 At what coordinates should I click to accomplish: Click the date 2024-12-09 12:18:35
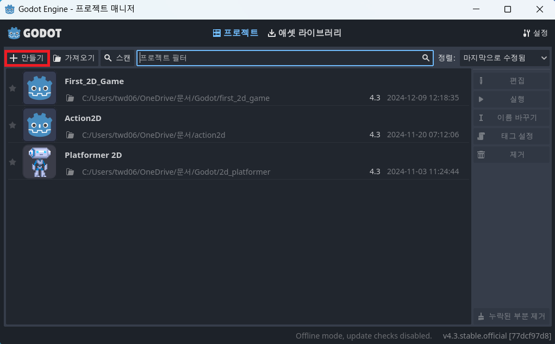(423, 98)
